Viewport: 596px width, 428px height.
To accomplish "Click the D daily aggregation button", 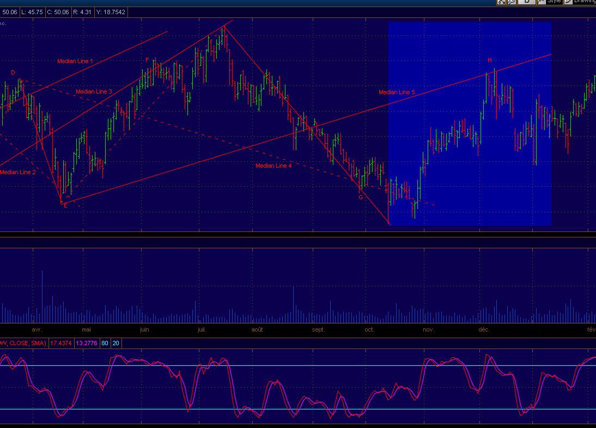I will (x=526, y=2).
